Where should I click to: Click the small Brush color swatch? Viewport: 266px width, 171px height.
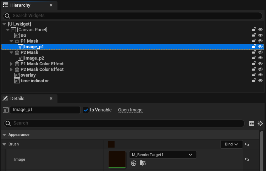point(111,144)
